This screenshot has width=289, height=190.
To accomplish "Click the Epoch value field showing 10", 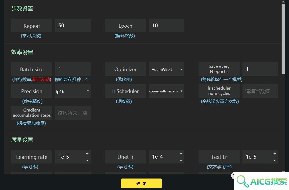I will pyautogui.click(x=167, y=25).
